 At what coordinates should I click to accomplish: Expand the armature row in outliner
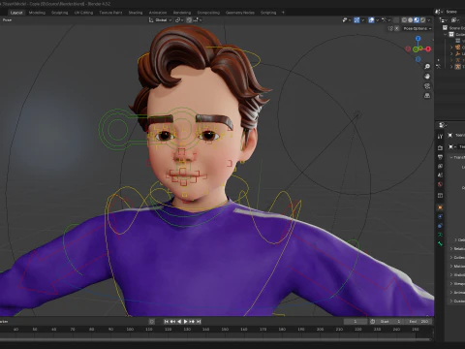click(451, 60)
